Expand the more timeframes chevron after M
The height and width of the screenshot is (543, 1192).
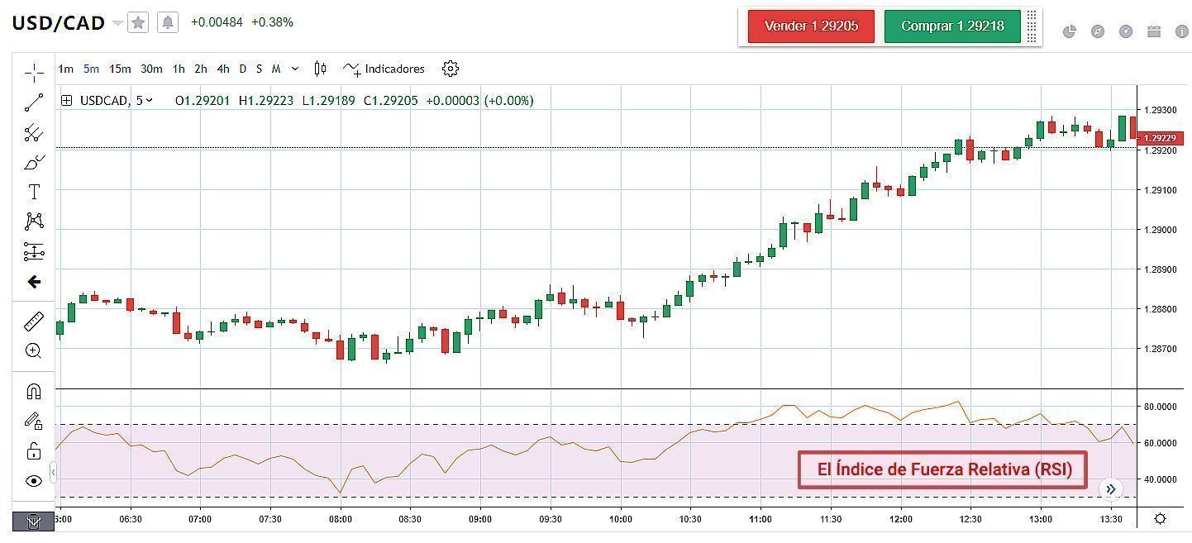click(x=295, y=69)
